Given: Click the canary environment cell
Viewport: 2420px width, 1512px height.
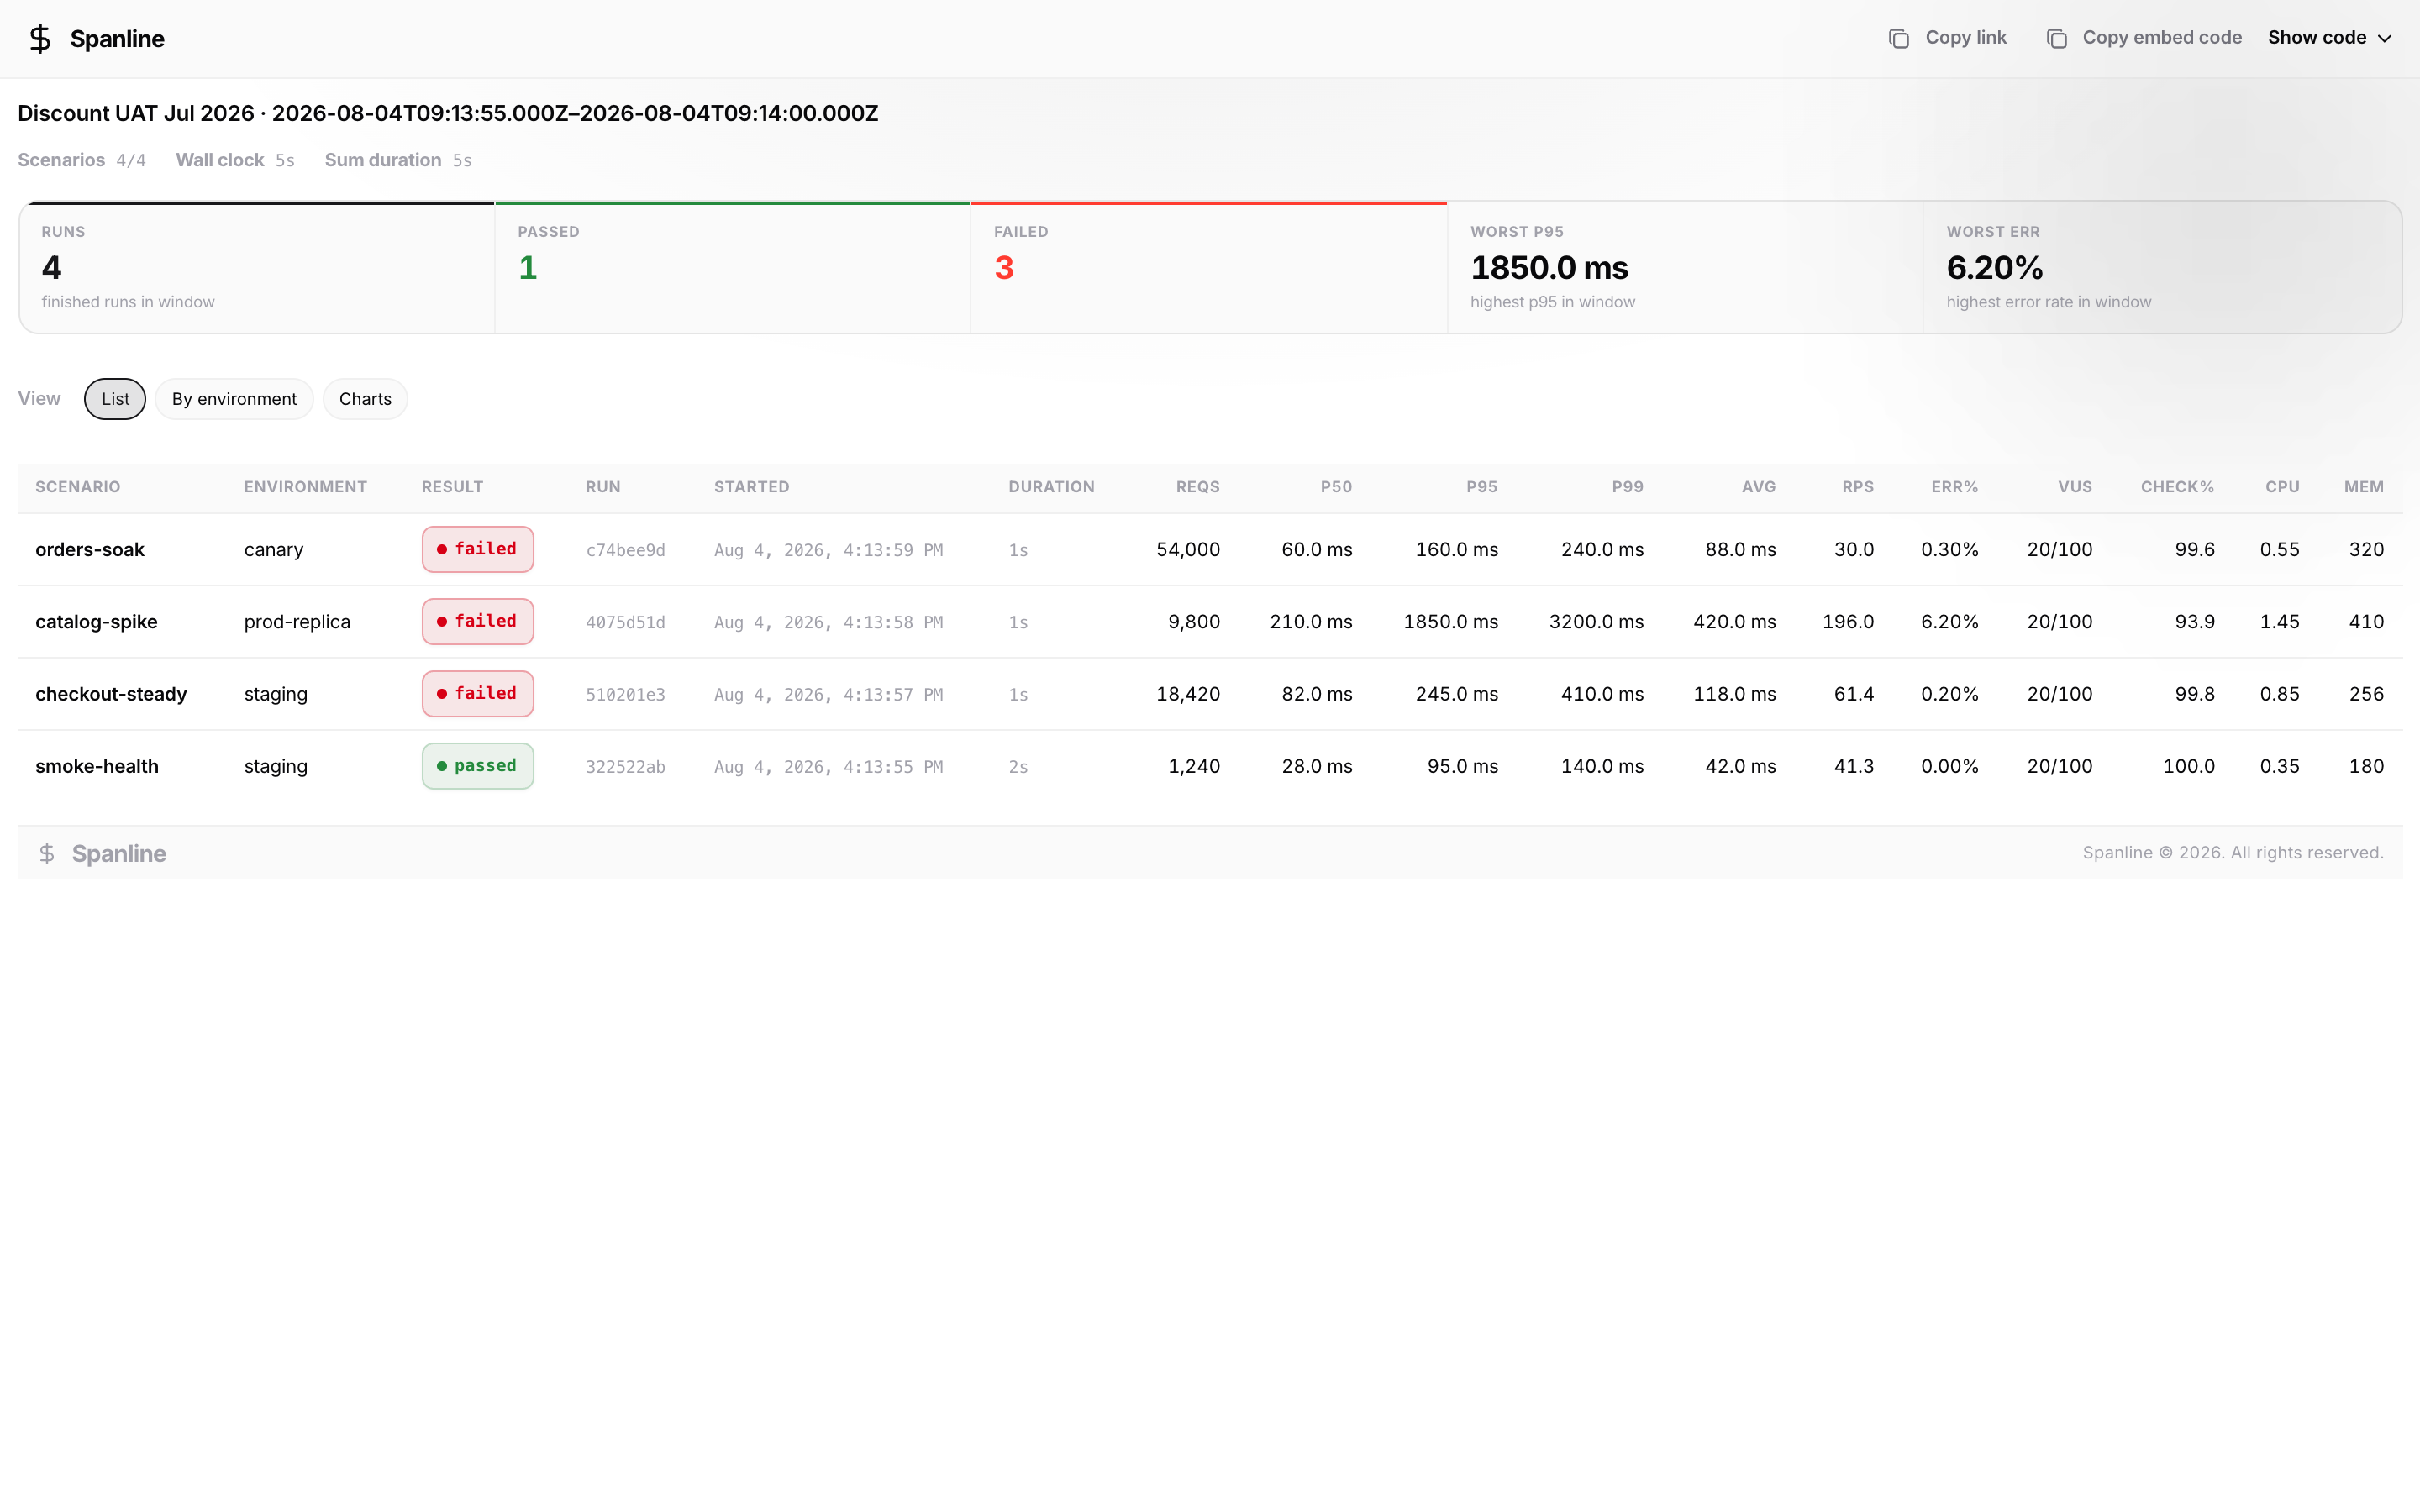Looking at the screenshot, I should click(x=273, y=550).
